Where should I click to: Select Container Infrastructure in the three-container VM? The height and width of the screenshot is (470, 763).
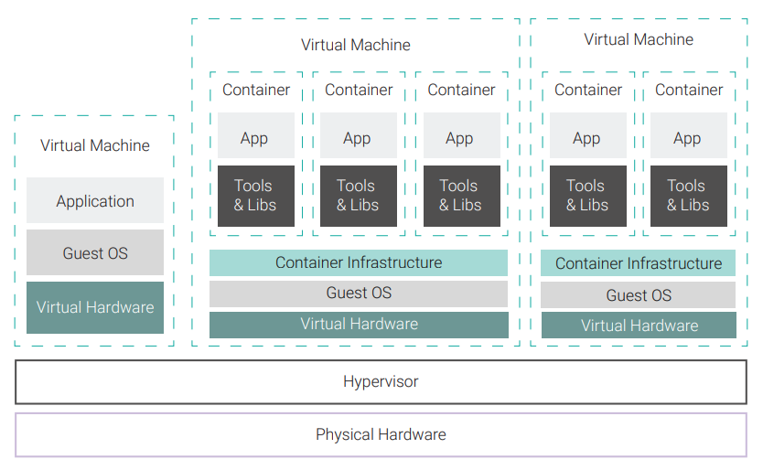pos(359,262)
